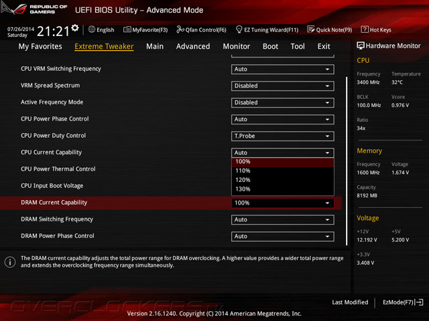Start EZ Tuning Wizard(F11) label
Viewport: 429px width, 321px height.
(x=271, y=30)
